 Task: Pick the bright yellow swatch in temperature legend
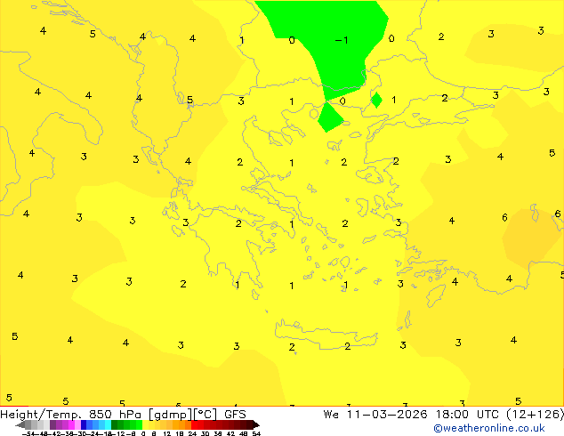pyautogui.click(x=145, y=425)
